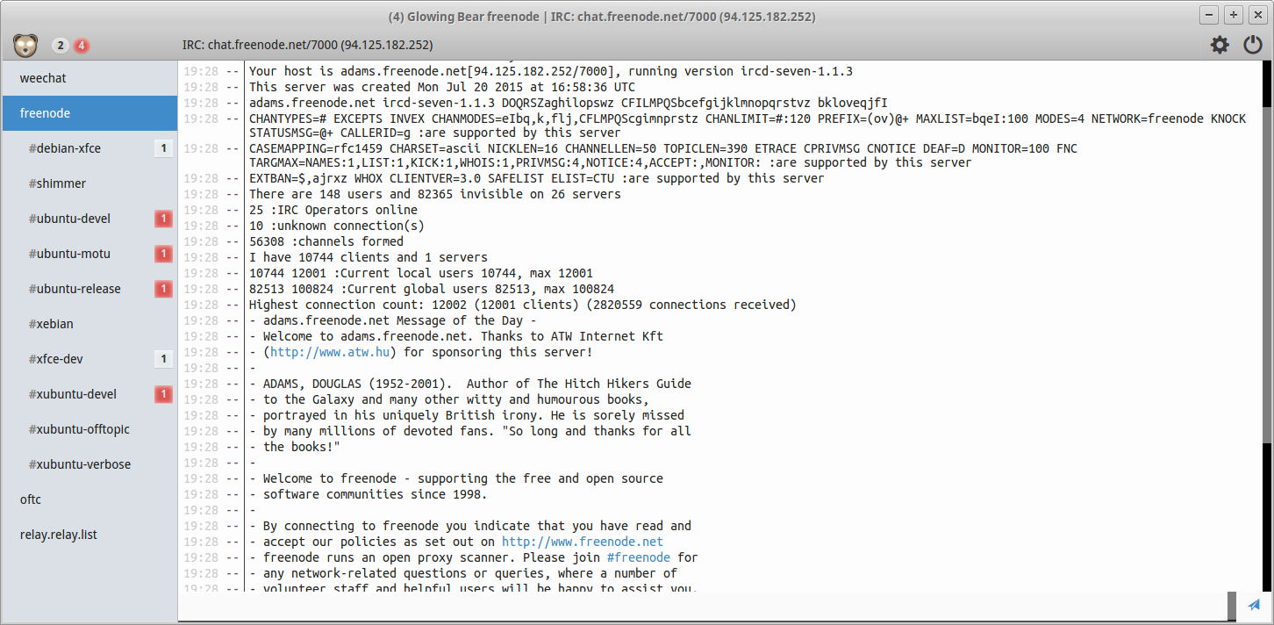
Task: Switch to the #shimmer channel
Action: point(57,183)
